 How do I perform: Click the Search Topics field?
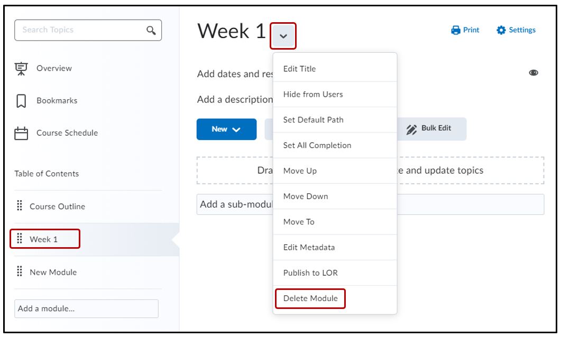[x=79, y=30]
